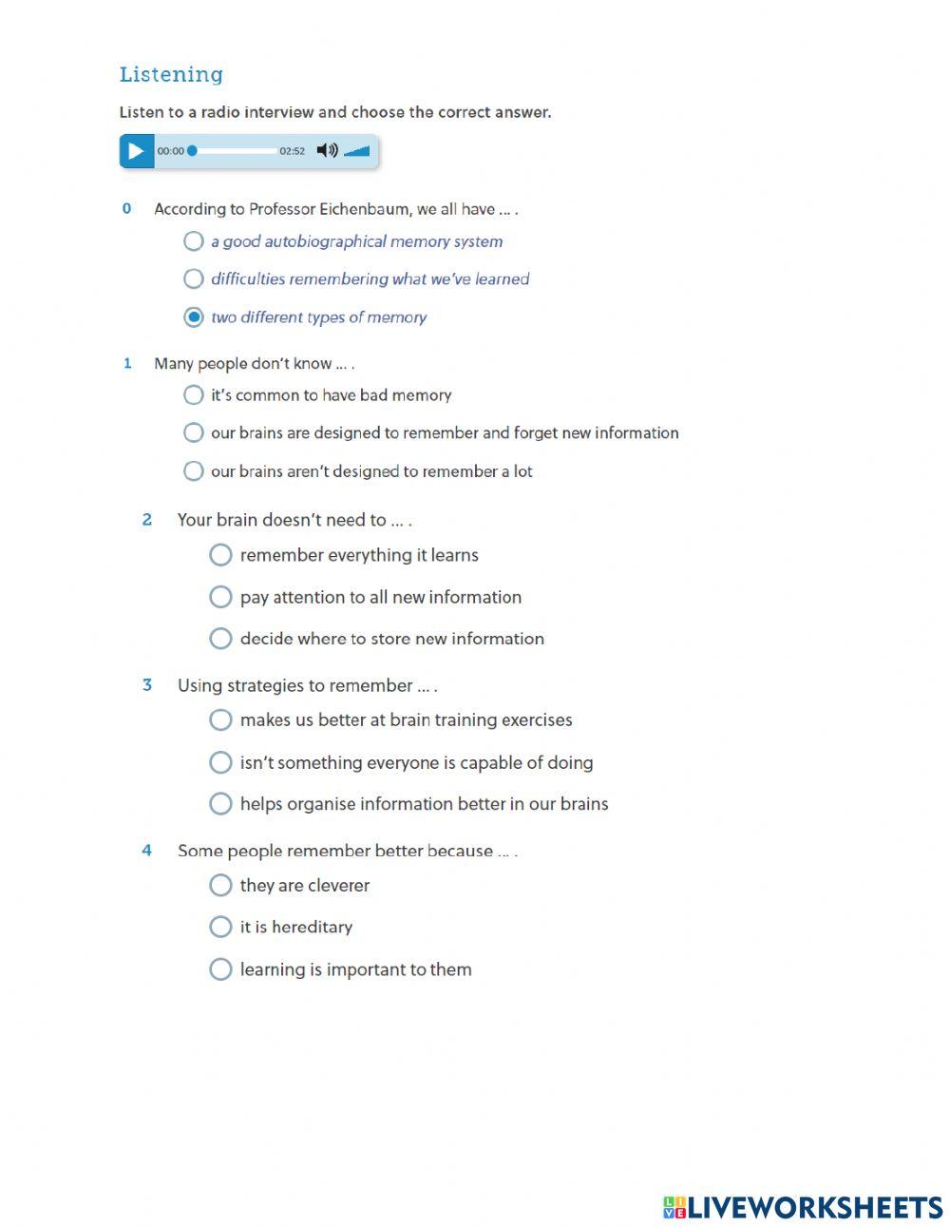
Task: Select 'difficulties remembering what we've learned'
Action: point(194,278)
